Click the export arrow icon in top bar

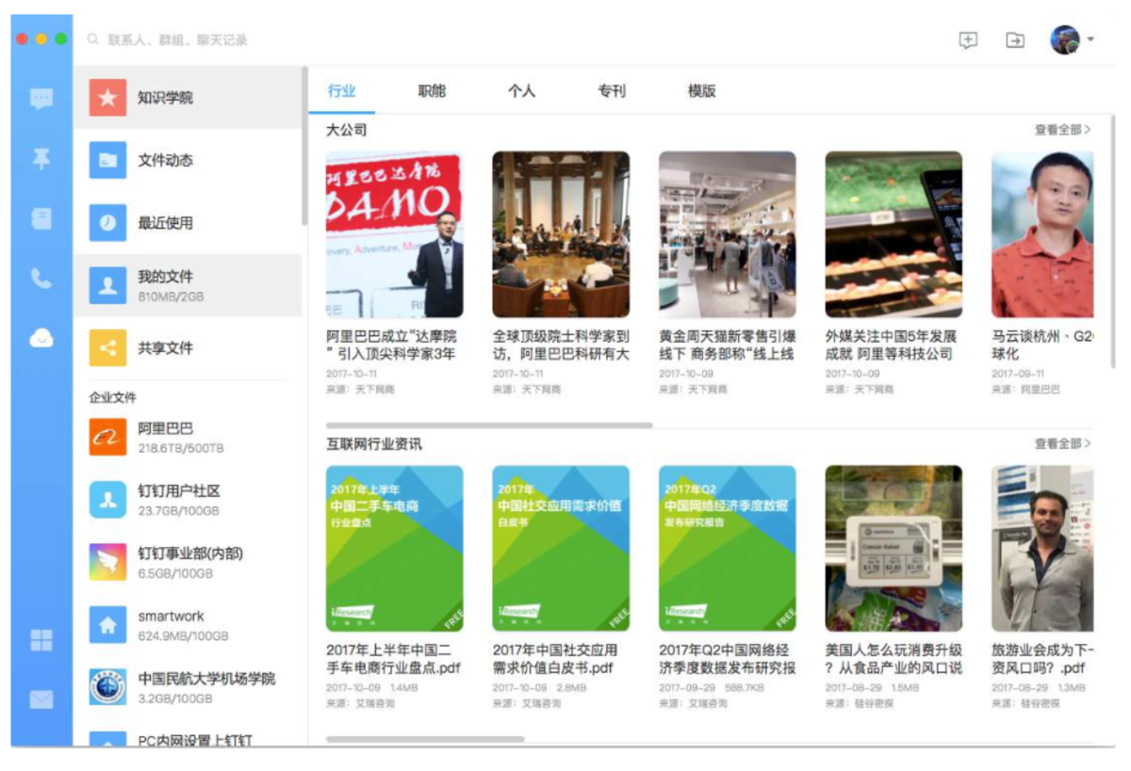[1015, 40]
